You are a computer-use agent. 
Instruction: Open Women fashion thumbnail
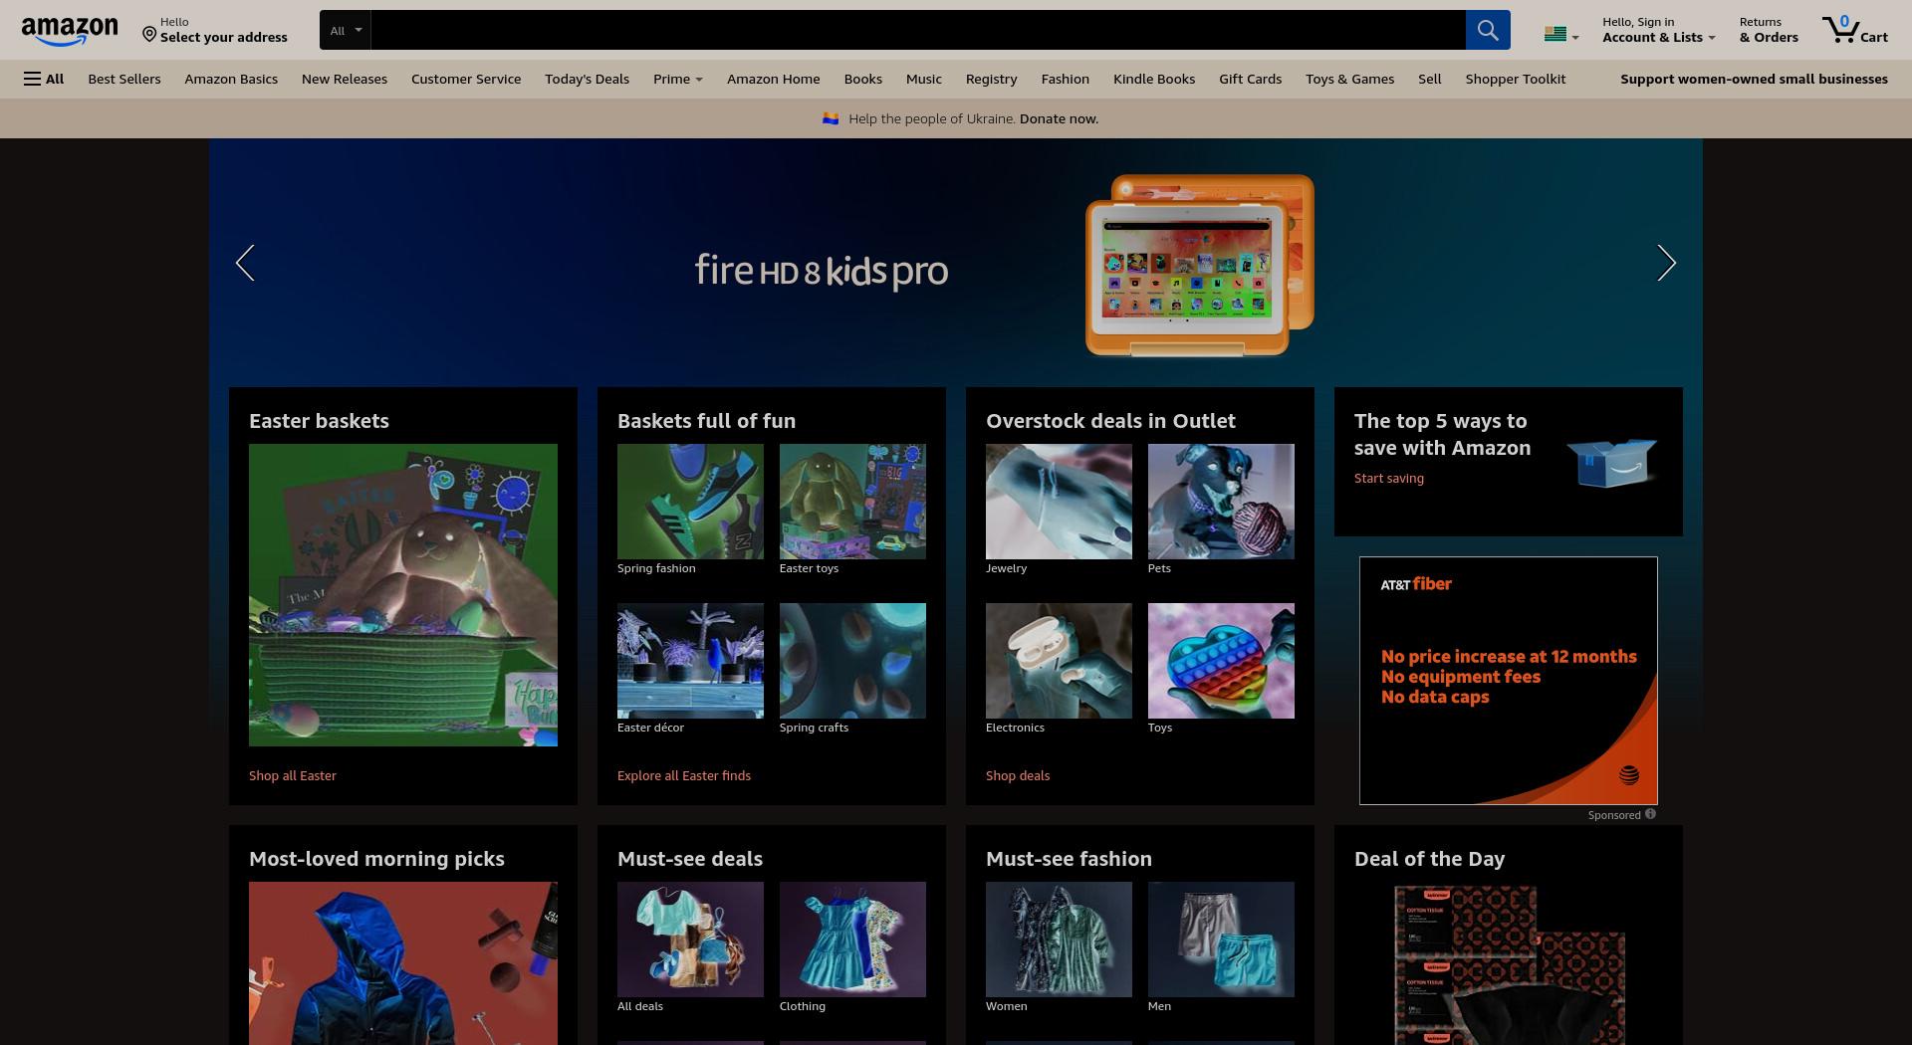click(1059, 940)
